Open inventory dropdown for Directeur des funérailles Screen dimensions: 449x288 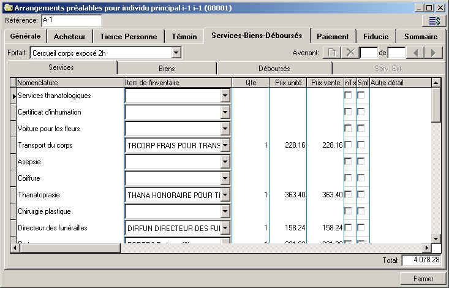(225, 228)
